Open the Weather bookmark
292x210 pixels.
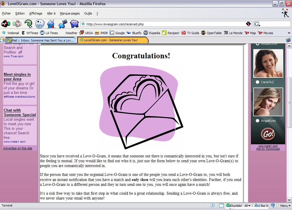click(71, 33)
